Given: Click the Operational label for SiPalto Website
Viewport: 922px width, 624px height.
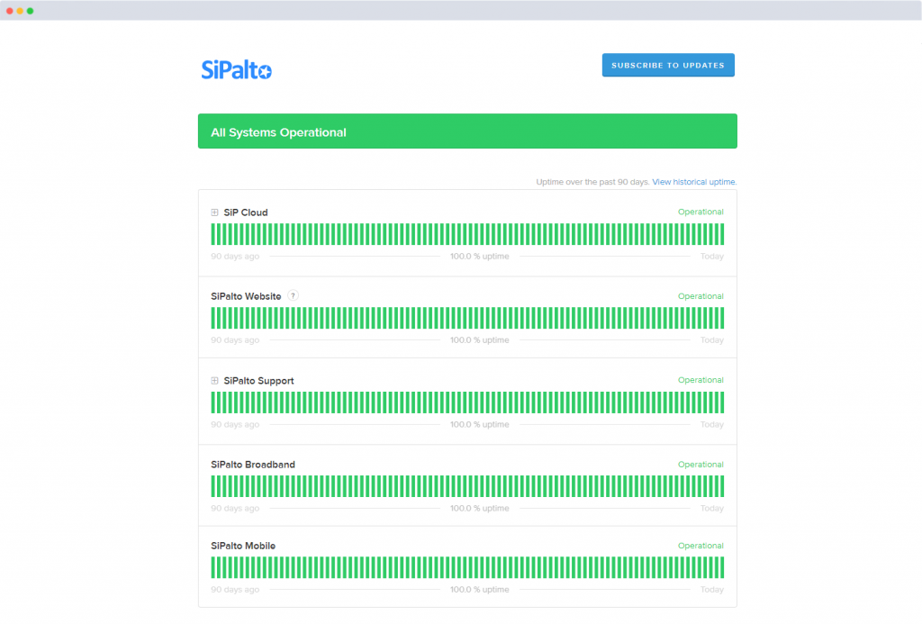Looking at the screenshot, I should [701, 295].
